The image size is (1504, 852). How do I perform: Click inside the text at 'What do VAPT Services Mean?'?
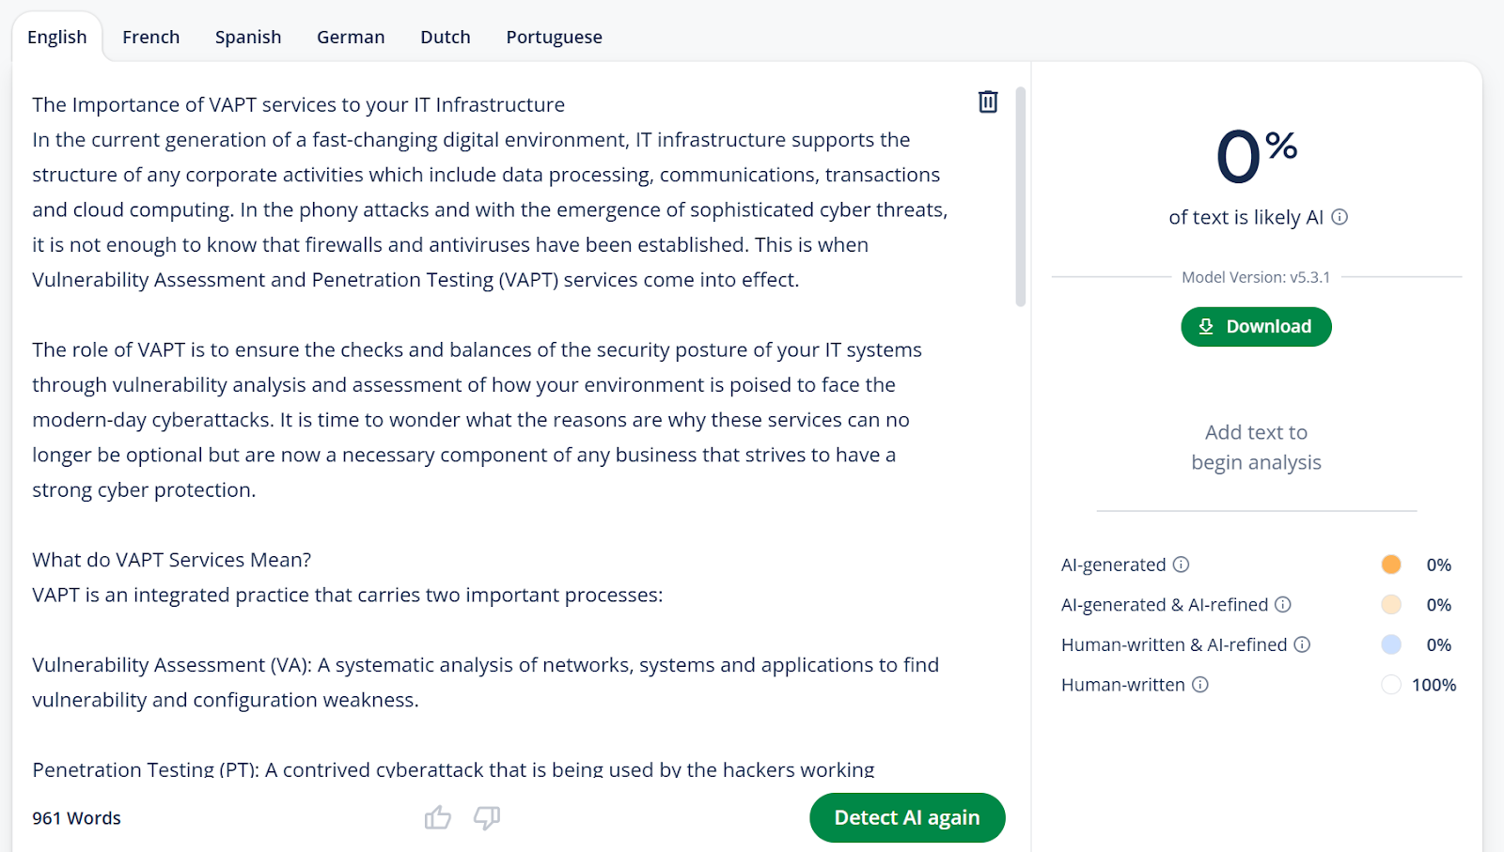[x=172, y=560]
